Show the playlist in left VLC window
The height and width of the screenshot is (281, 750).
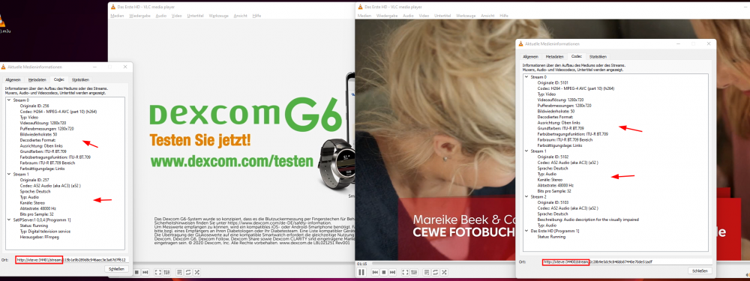[x=179, y=272]
